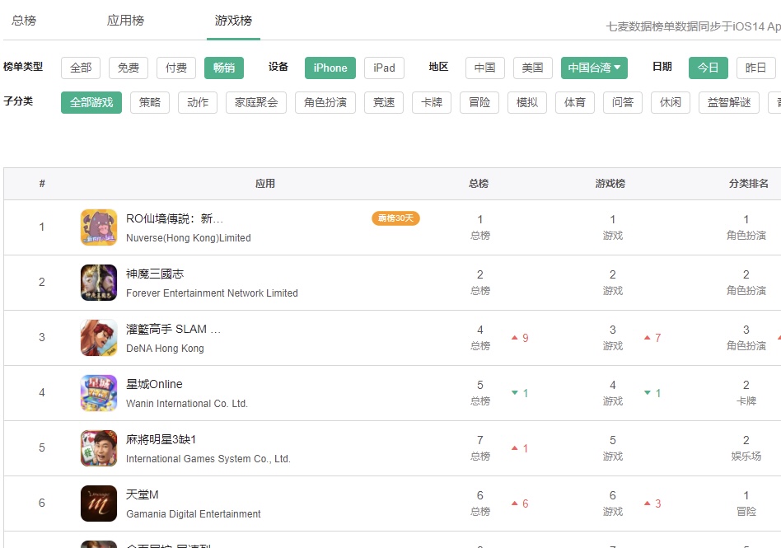Image resolution: width=781 pixels, height=548 pixels.
Task: Open the 总榜 tab
Action: click(x=23, y=21)
